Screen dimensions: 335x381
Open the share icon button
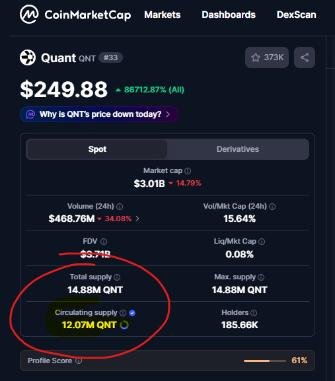(x=305, y=57)
